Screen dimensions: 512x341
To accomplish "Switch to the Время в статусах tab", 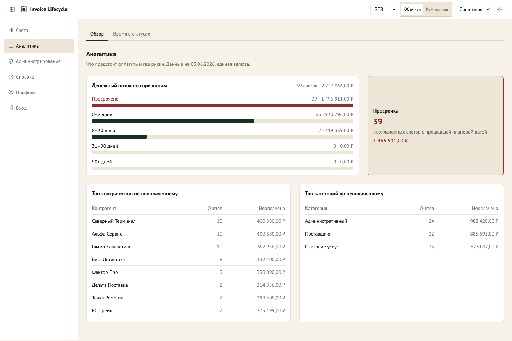I will 132,34.
